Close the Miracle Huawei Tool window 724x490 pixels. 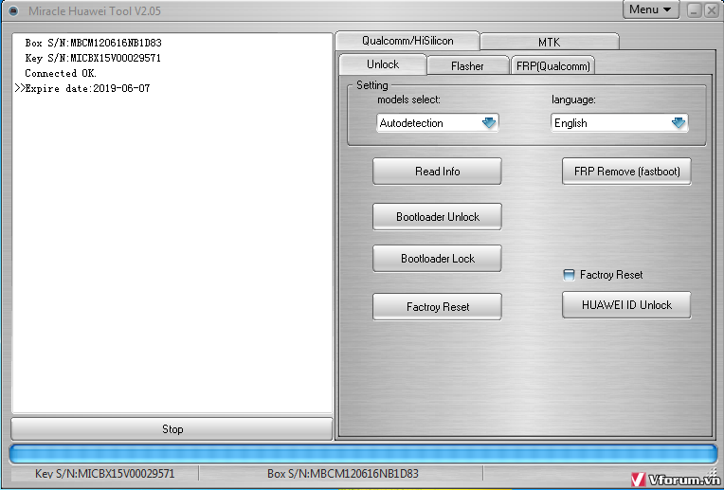[711, 10]
